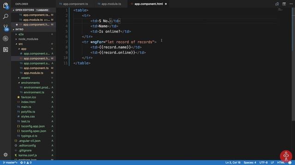This screenshot has width=295, height=165.
Task: Collapse the Open Editors section
Action: coord(34,10)
